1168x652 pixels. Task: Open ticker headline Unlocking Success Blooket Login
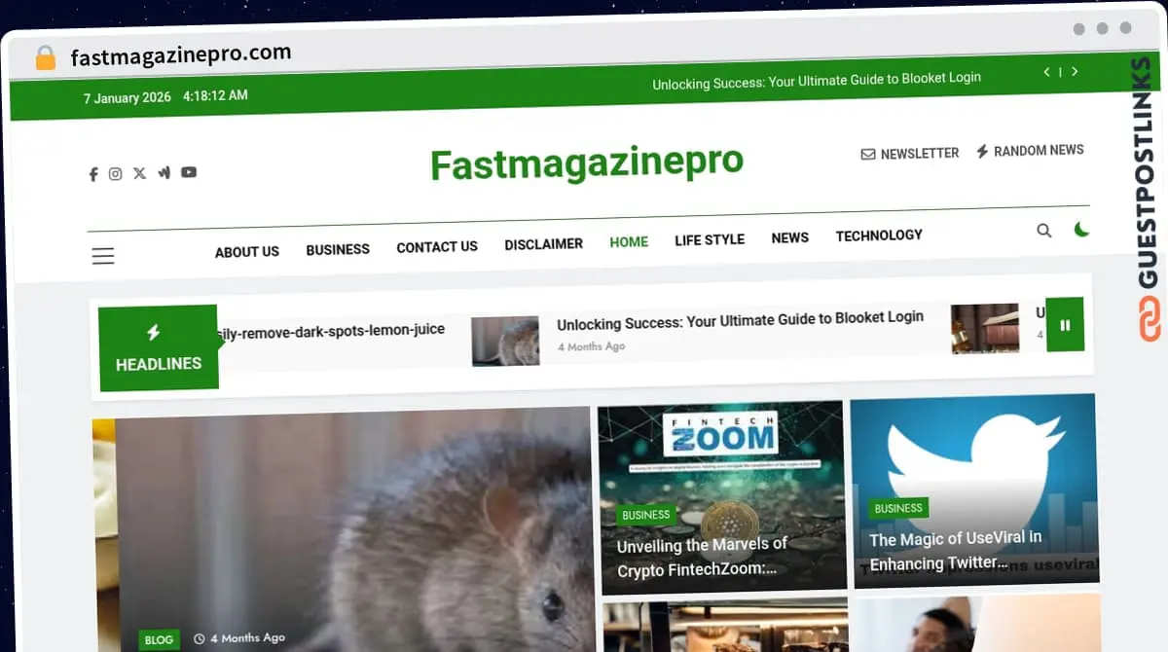coord(740,319)
